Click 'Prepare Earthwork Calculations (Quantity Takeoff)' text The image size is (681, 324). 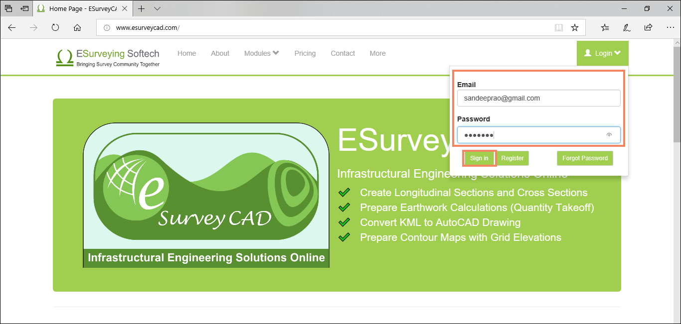coord(477,208)
